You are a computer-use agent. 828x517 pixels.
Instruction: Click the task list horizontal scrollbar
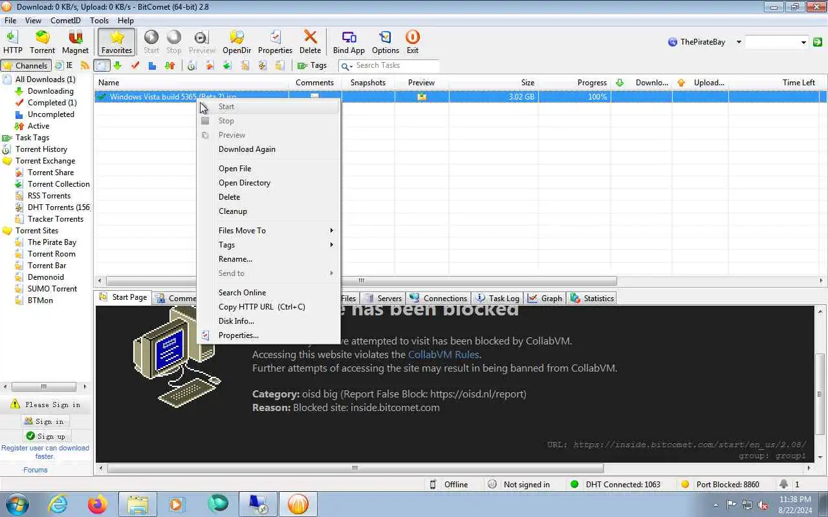361,281
